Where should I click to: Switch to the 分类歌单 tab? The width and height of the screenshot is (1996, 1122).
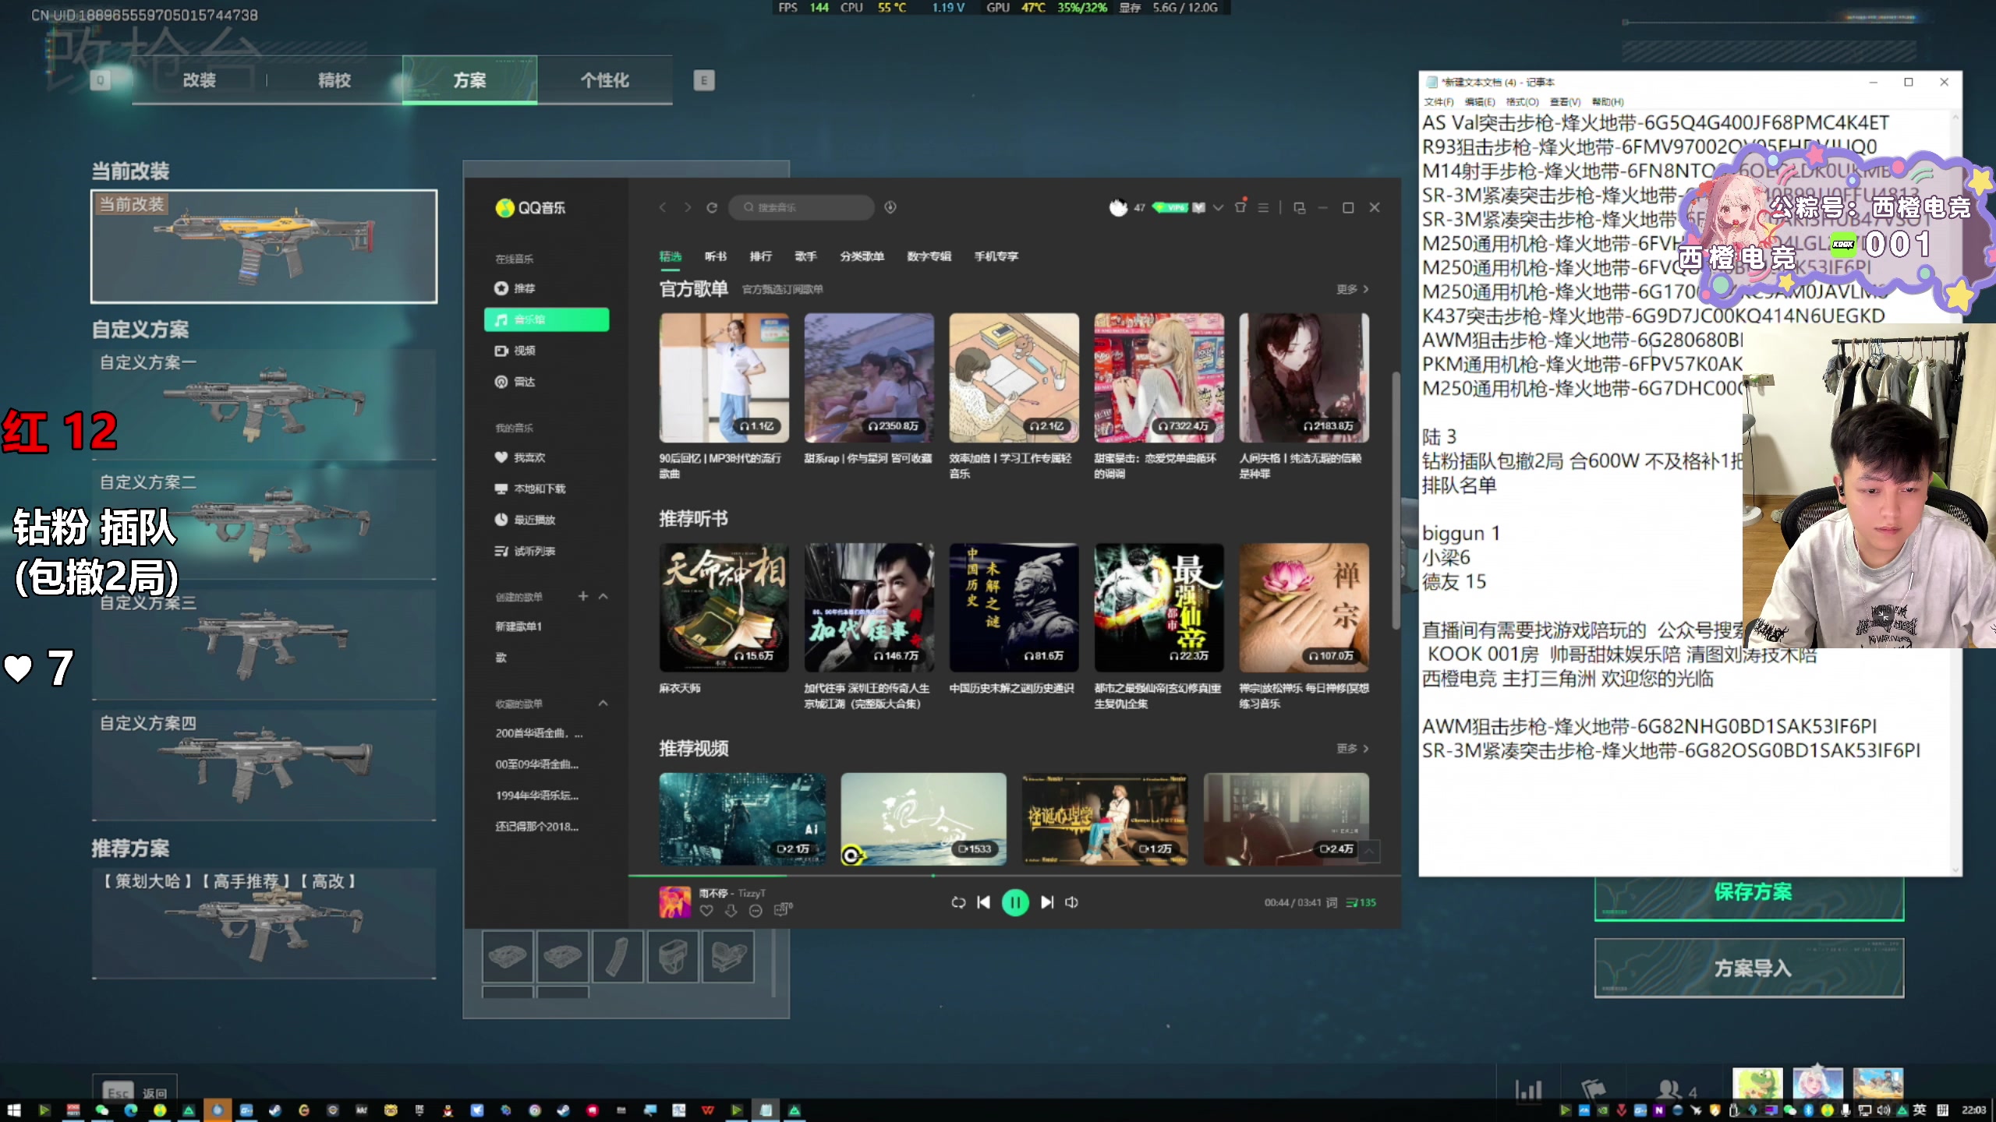(x=862, y=256)
